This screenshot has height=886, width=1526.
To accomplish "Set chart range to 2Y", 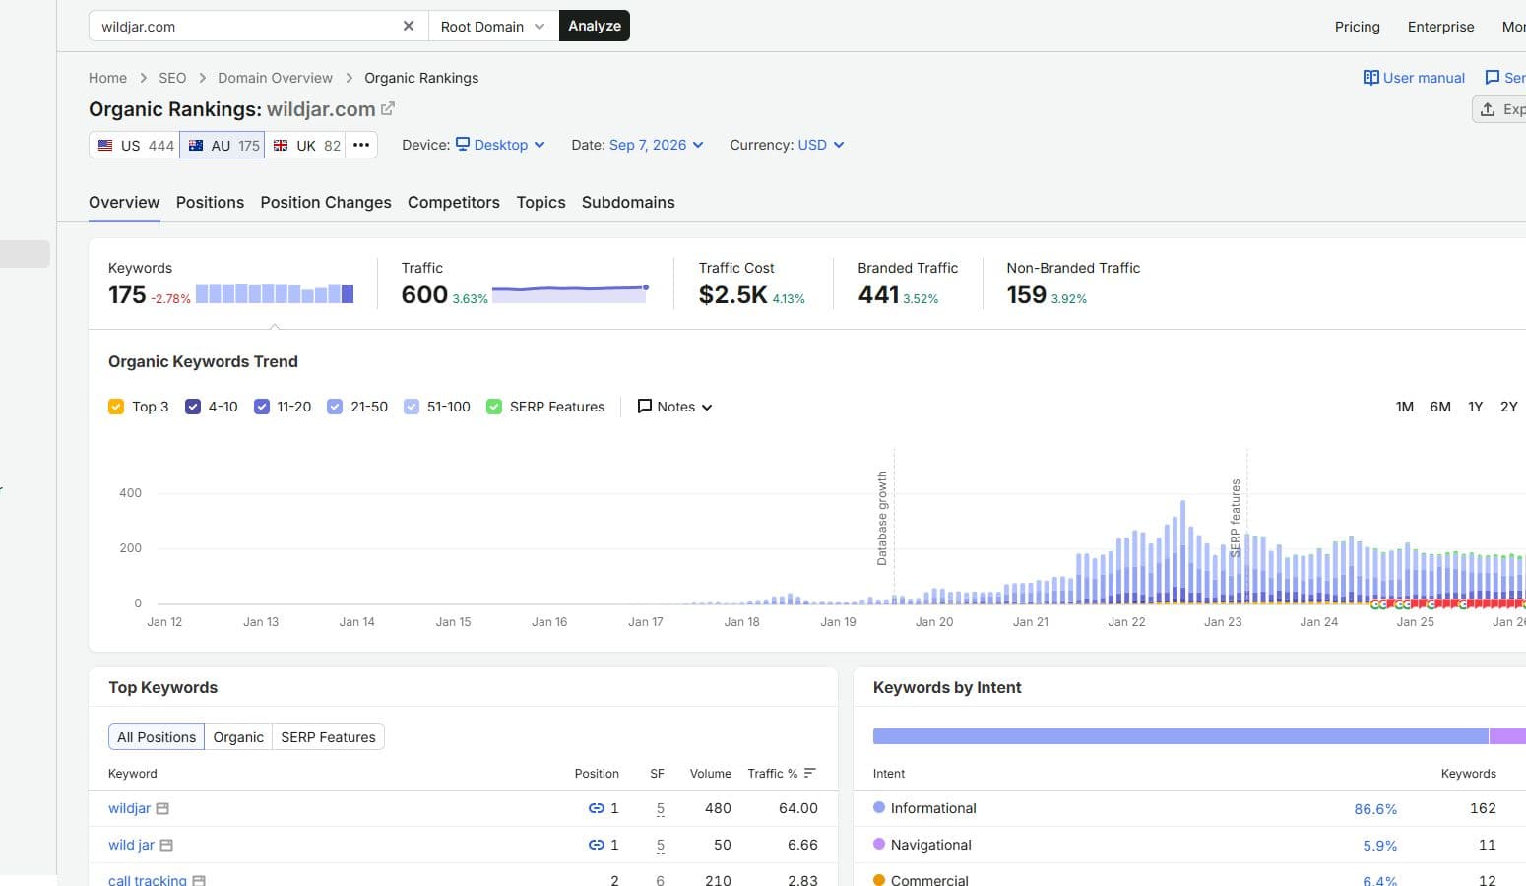I will coord(1509,407).
